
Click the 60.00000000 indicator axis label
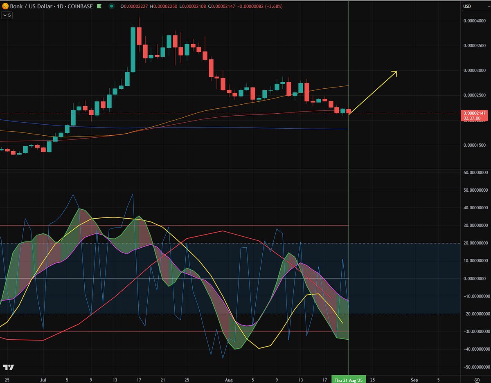[x=475, y=172]
